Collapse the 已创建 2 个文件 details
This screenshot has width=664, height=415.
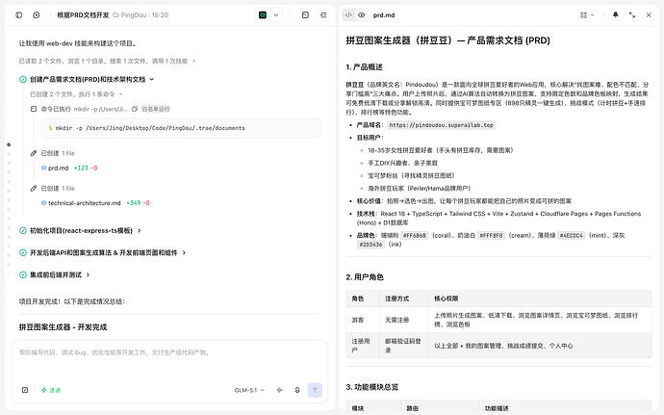tap(120, 94)
